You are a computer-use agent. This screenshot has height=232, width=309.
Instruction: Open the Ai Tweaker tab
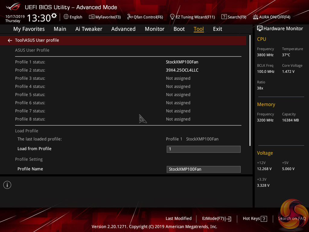pyautogui.click(x=89, y=29)
